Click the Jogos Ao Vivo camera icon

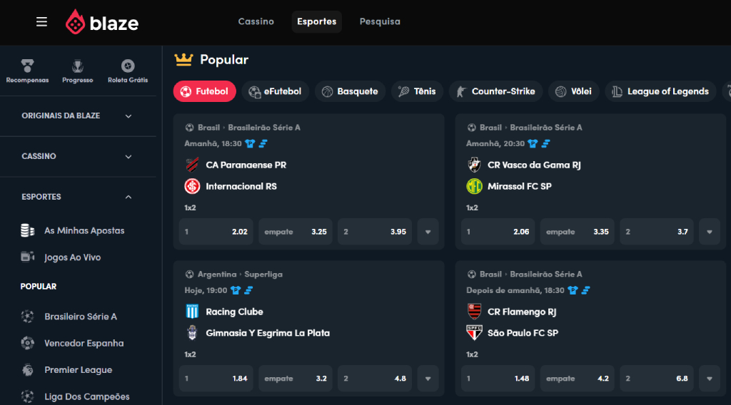tap(28, 257)
